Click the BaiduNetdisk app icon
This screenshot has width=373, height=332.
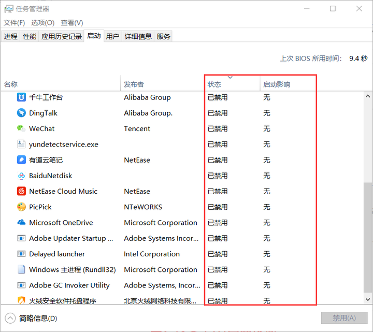(x=21, y=176)
